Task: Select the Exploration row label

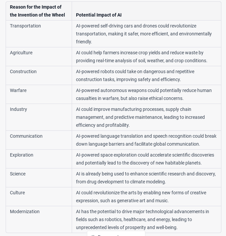Action: point(21,155)
